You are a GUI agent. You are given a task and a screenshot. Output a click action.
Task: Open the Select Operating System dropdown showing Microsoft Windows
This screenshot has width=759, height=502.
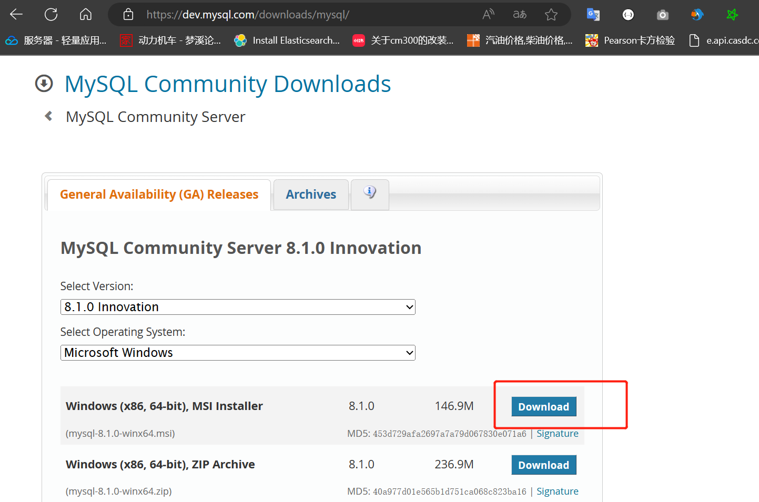(238, 353)
